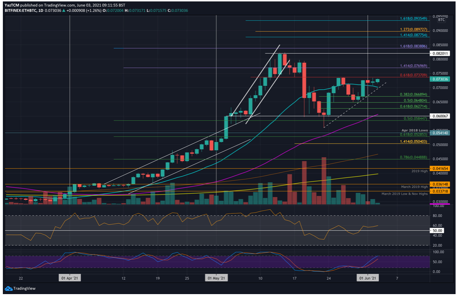Click the 0.5(0.058447) Fibonacci label
Image resolution: width=457 pixels, height=296 pixels.
(415, 119)
